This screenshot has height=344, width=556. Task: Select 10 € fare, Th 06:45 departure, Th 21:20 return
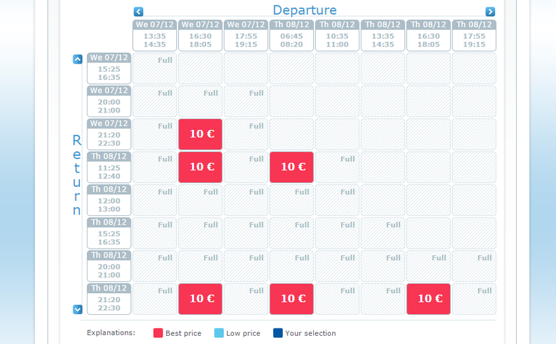[x=292, y=299]
